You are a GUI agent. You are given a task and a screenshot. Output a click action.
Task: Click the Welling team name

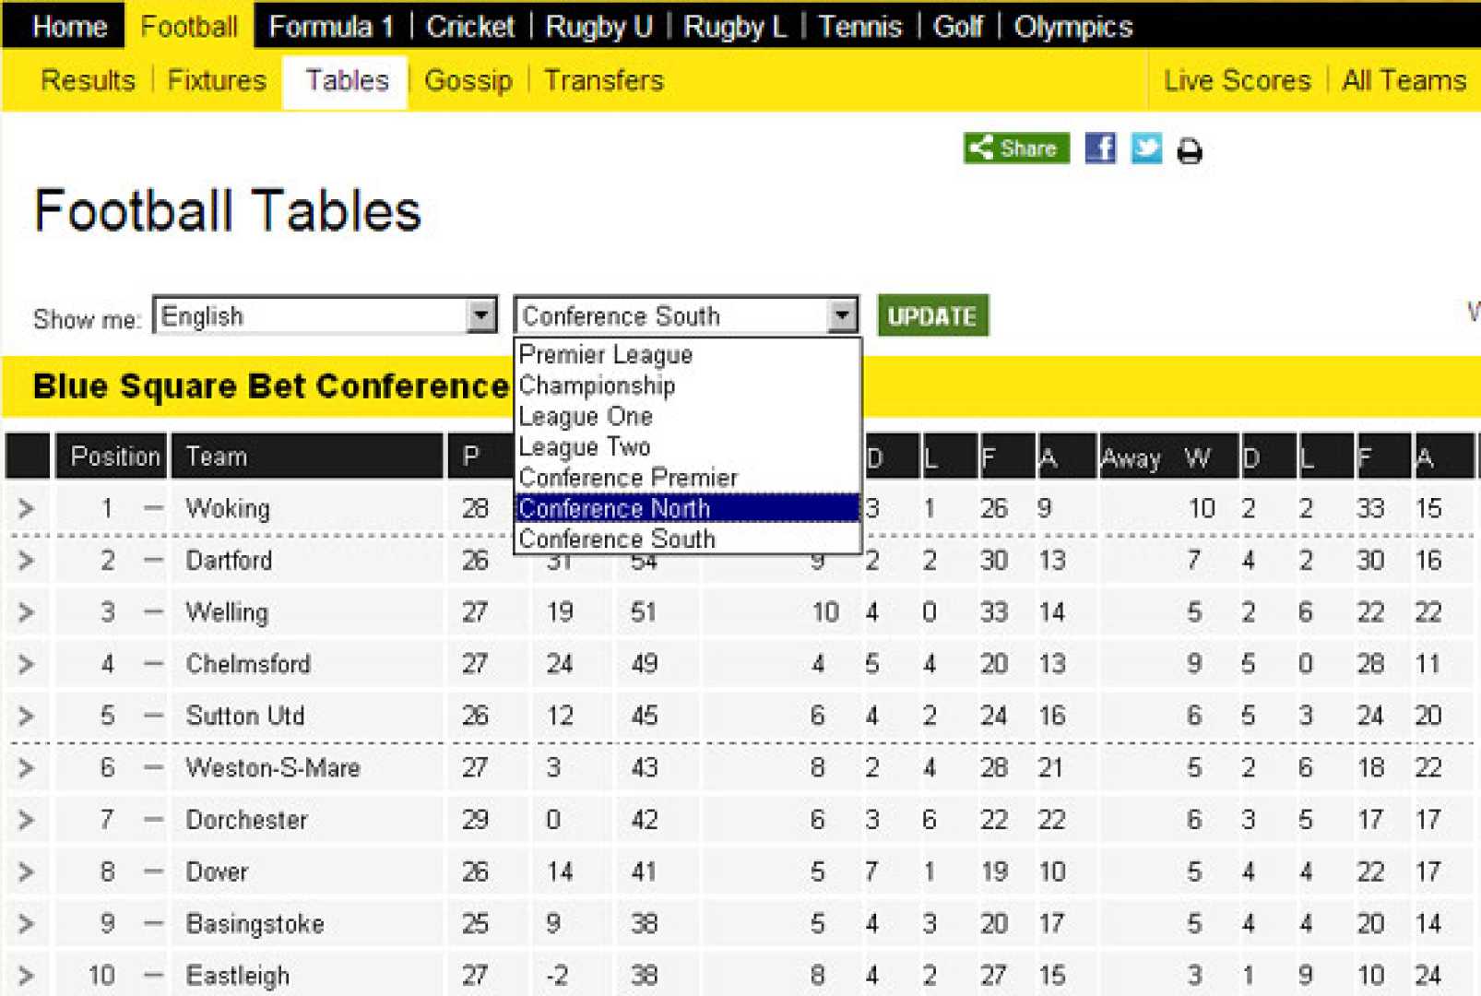227,612
